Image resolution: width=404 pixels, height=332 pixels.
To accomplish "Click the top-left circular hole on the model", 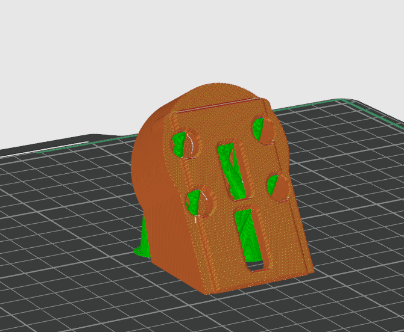I will [x=182, y=143].
